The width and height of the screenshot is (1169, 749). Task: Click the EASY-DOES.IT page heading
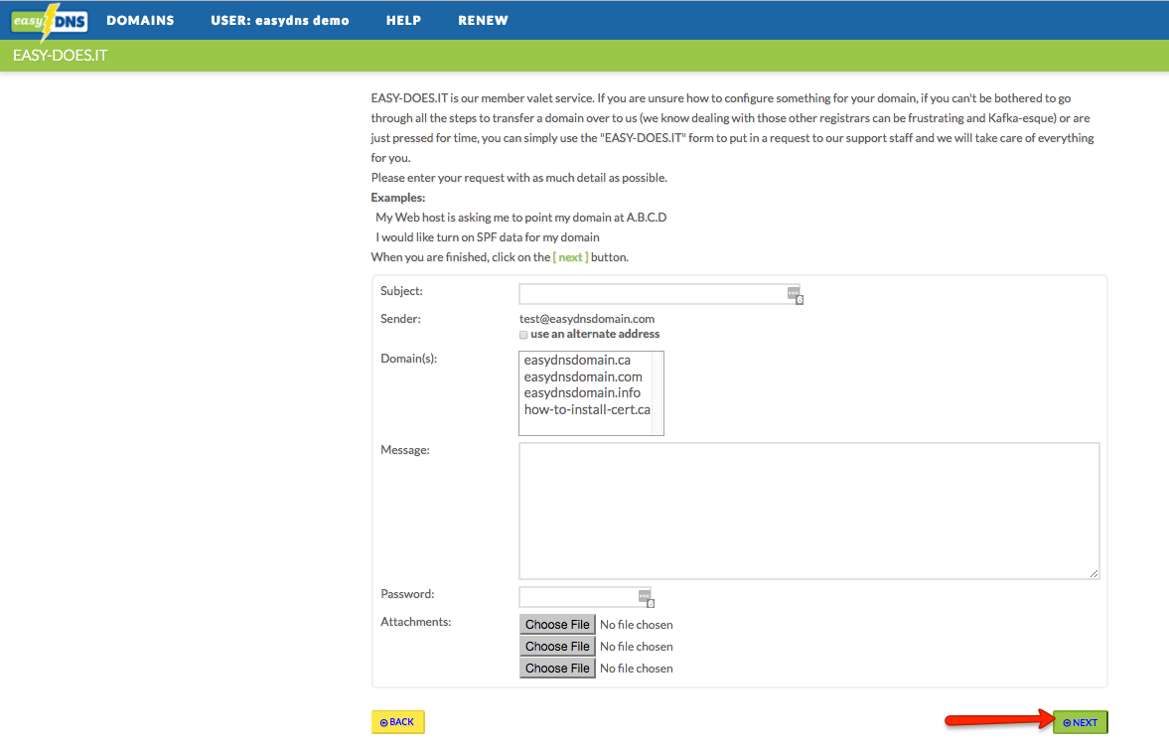[61, 56]
